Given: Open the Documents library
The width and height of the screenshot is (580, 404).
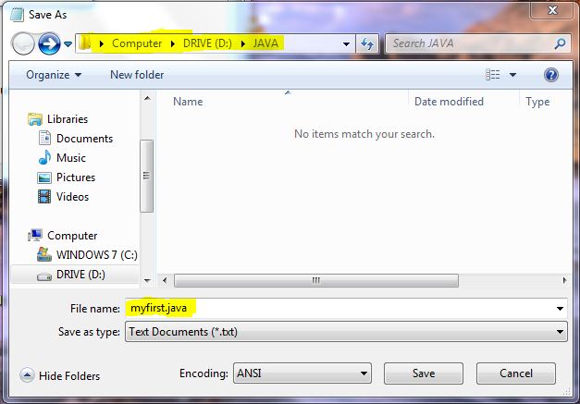Looking at the screenshot, I should point(84,139).
